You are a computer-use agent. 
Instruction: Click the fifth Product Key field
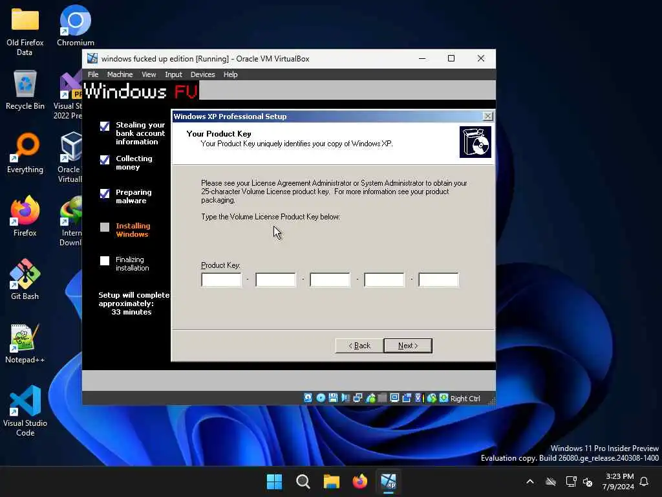(x=438, y=280)
